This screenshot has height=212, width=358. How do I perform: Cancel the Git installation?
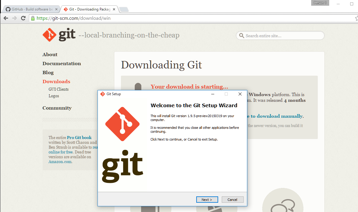point(233,199)
